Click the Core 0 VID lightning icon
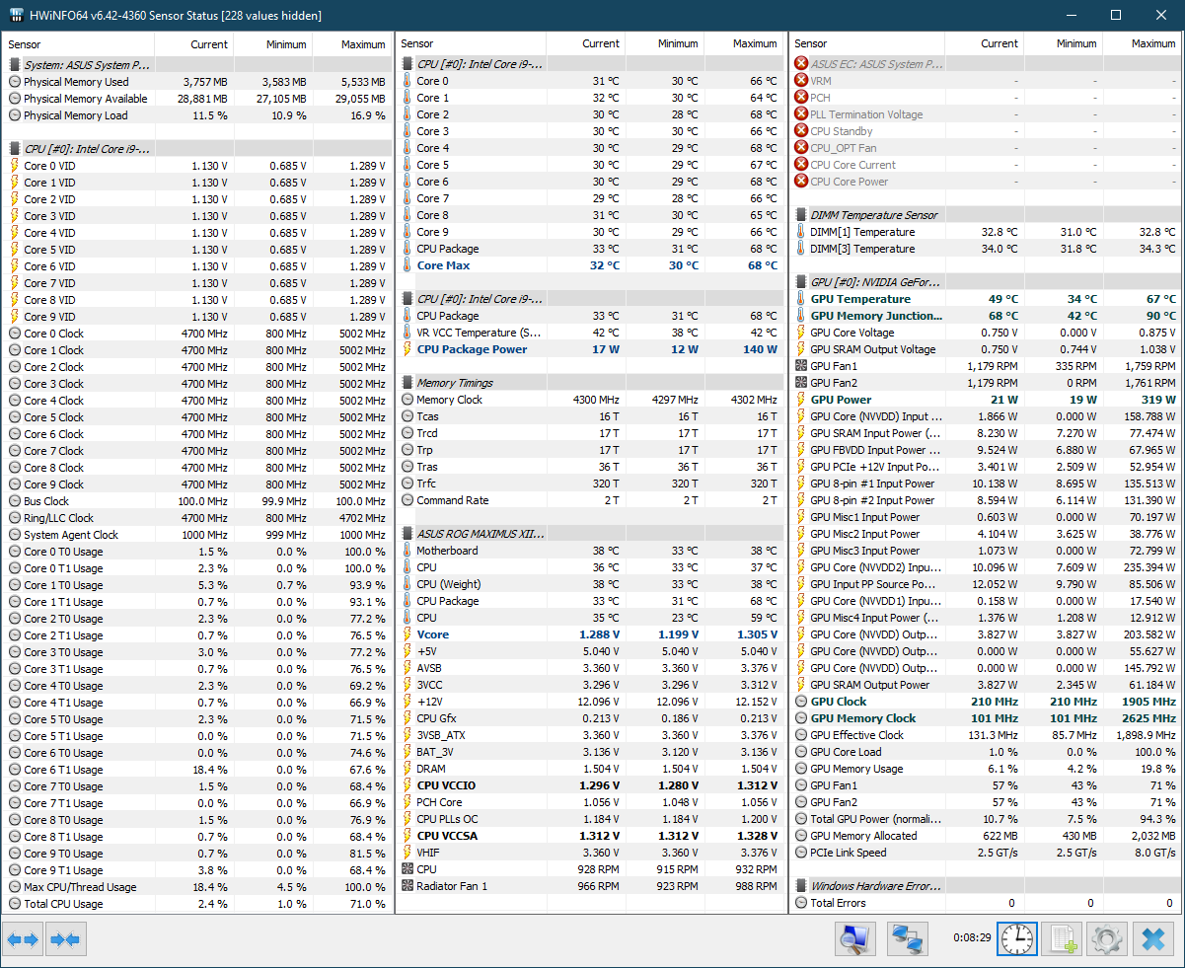 tap(14, 166)
